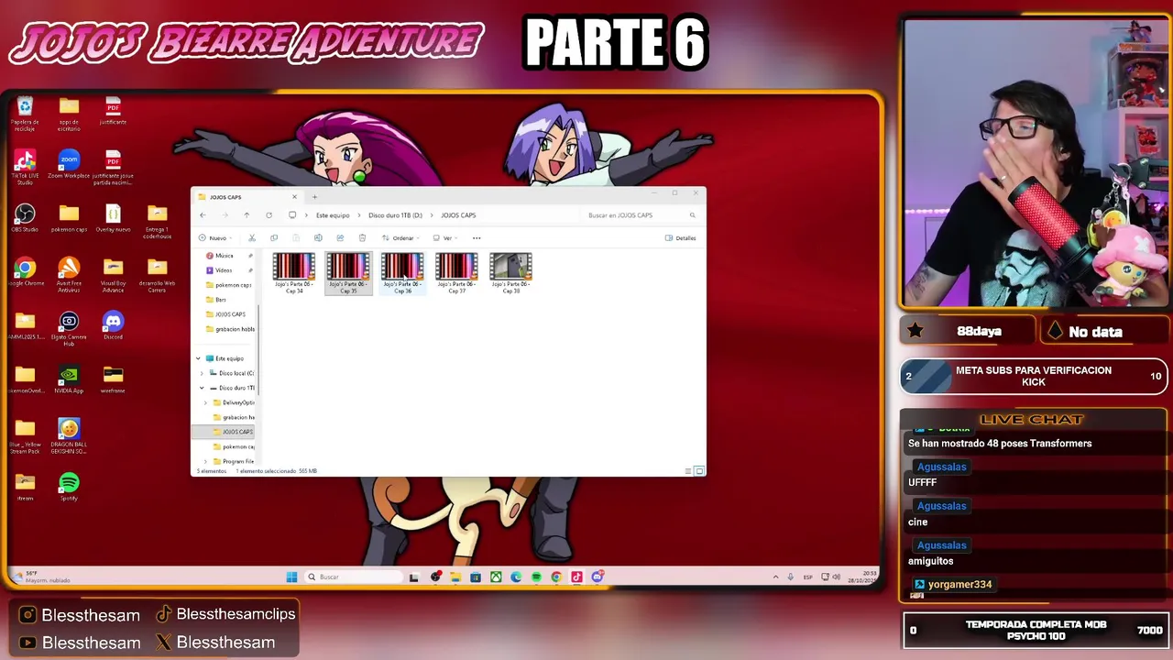
Task: Toggle the Detalles pane button
Action: click(x=681, y=238)
